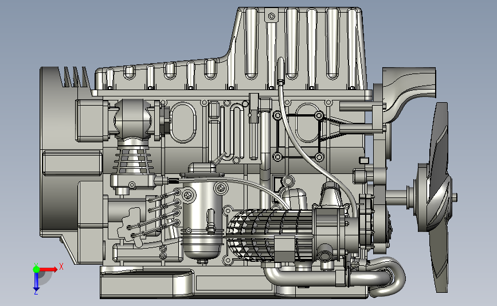This screenshot has width=497, height=306.
Task: Select the cooling fan blade on the model
Action: pos(439,197)
